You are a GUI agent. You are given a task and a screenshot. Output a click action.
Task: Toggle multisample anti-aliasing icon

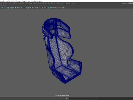(24, 7)
